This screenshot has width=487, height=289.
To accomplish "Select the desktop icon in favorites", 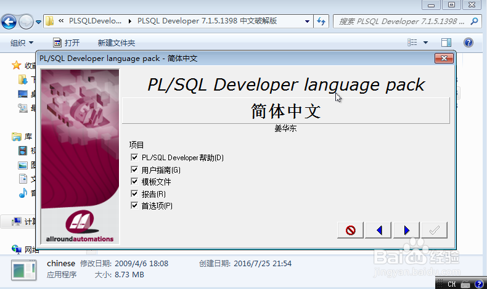I will pyautogui.click(x=23, y=94).
